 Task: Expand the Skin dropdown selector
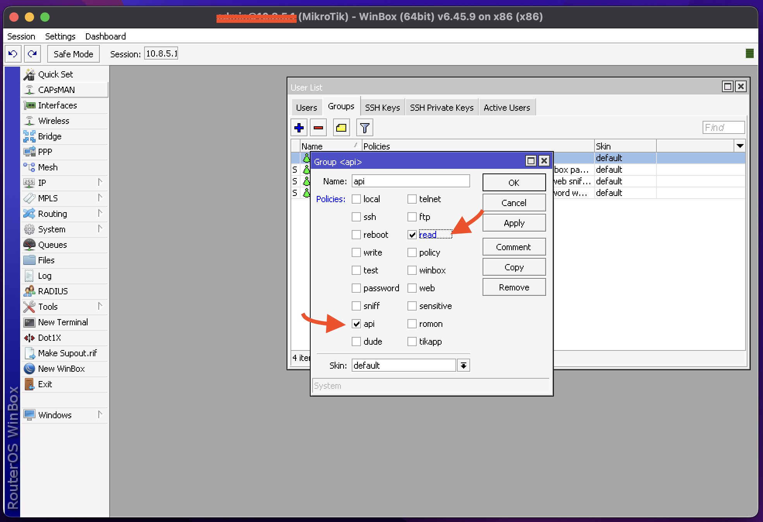click(464, 366)
